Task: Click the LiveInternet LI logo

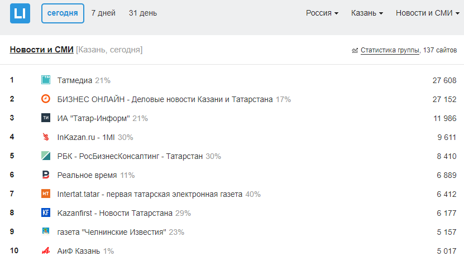Action: (20, 13)
